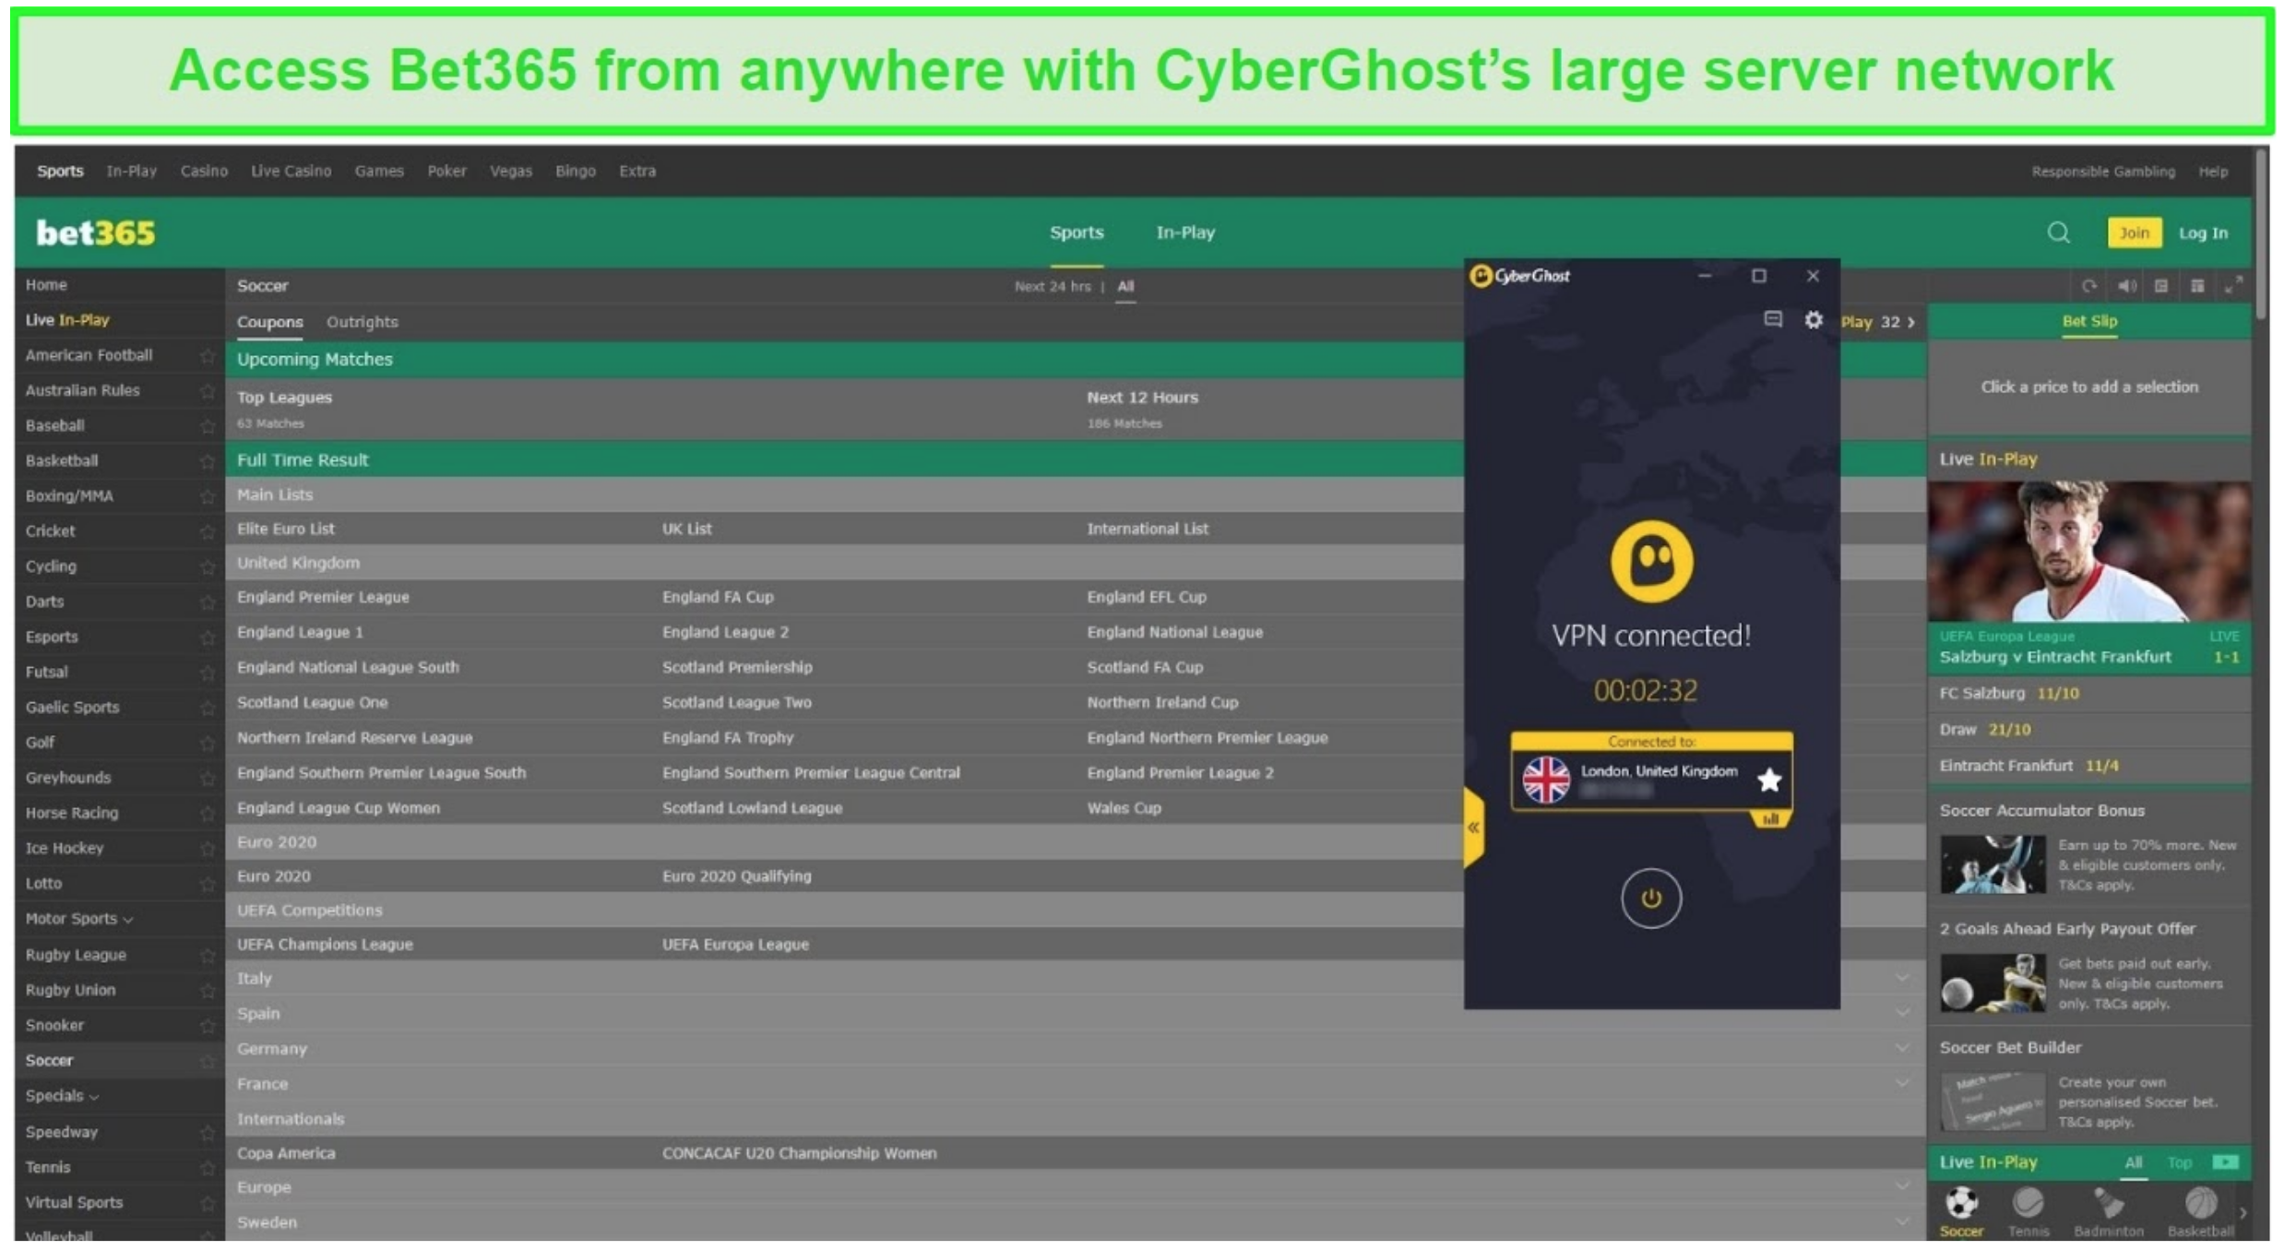Favorite Cricket with its star
This screenshot has height=1251, width=2284.
coord(208,532)
